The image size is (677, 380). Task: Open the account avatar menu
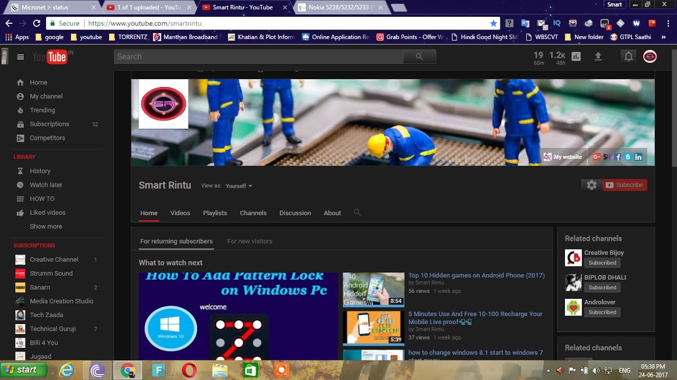tap(650, 56)
